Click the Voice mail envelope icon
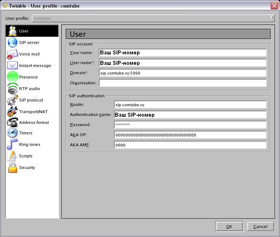 pos(12,54)
